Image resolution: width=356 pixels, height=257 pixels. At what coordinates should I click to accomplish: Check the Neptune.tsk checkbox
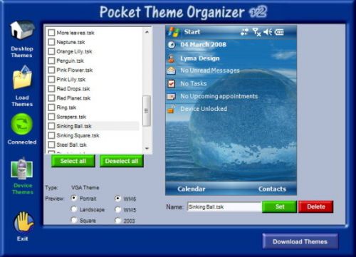coord(51,42)
